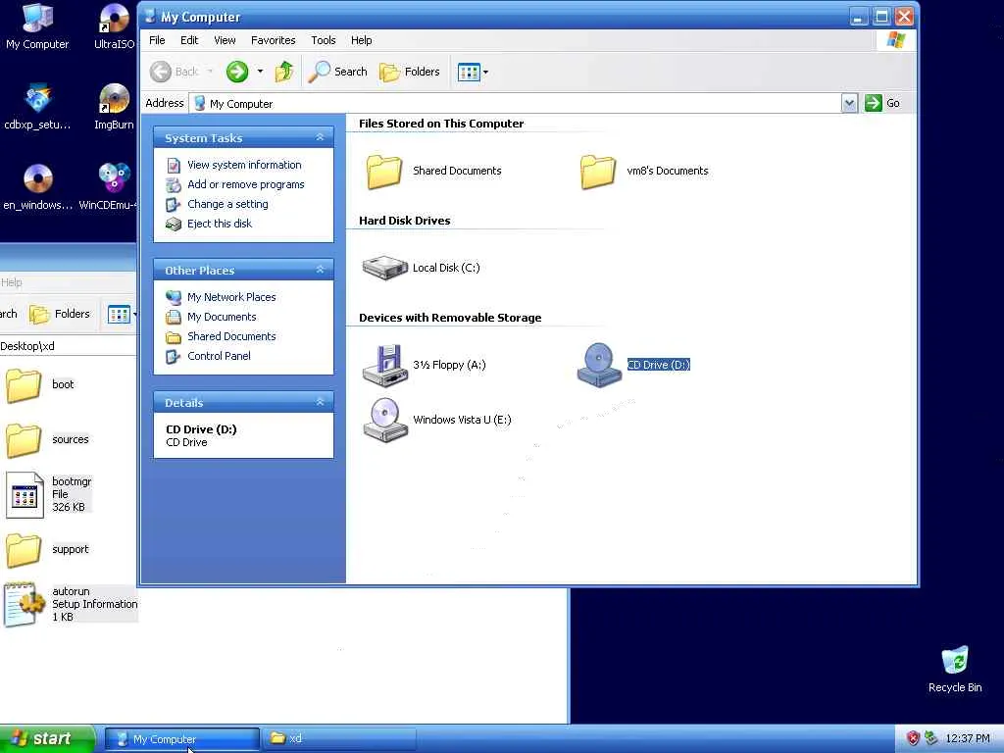Toggle the Folders pane button in My Computer
1004x753 pixels.
click(x=410, y=72)
